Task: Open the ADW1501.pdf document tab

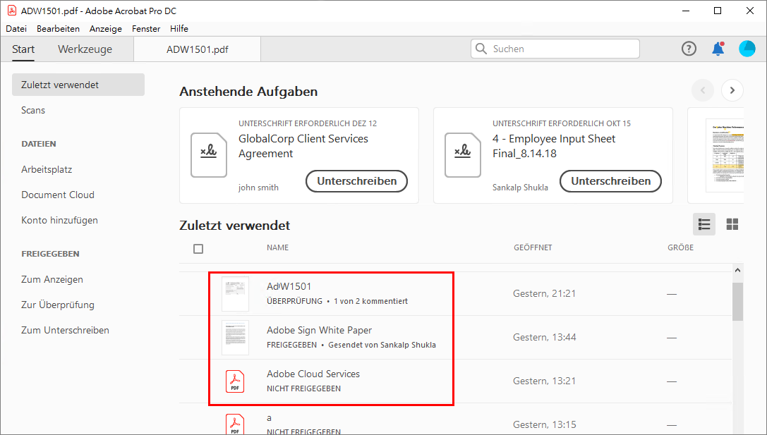Action: [197, 49]
